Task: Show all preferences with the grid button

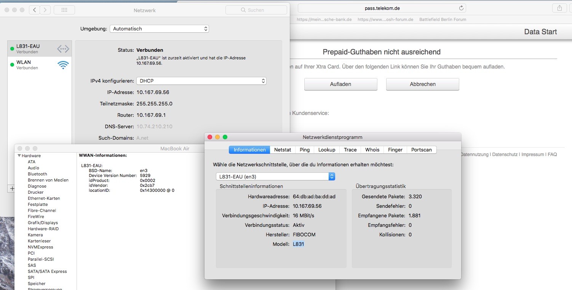Action: 64,10
